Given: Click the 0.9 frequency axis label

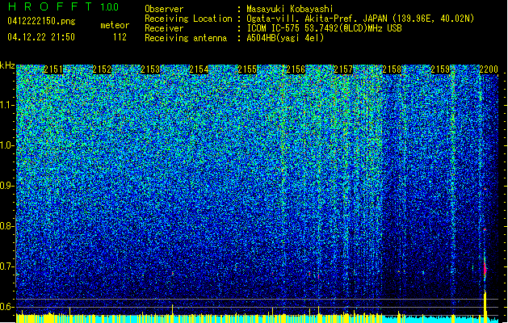Looking at the screenshot, I should tap(7, 186).
